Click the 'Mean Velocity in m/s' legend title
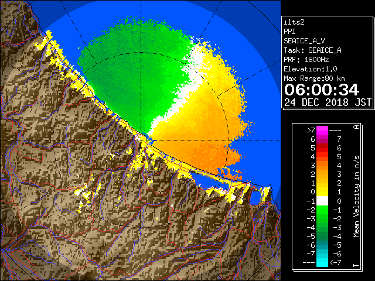The height and width of the screenshot is (281, 375). 356,197
